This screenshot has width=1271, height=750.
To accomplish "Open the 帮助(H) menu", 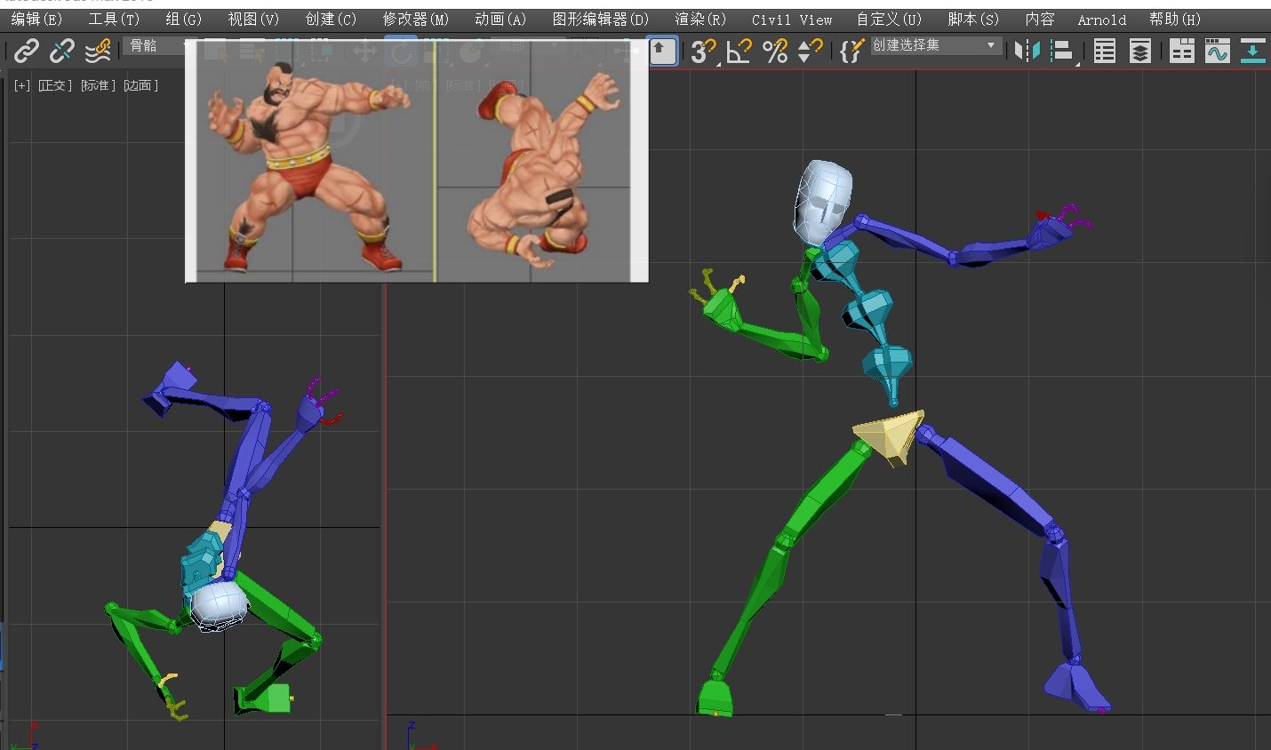I will 1175,19.
